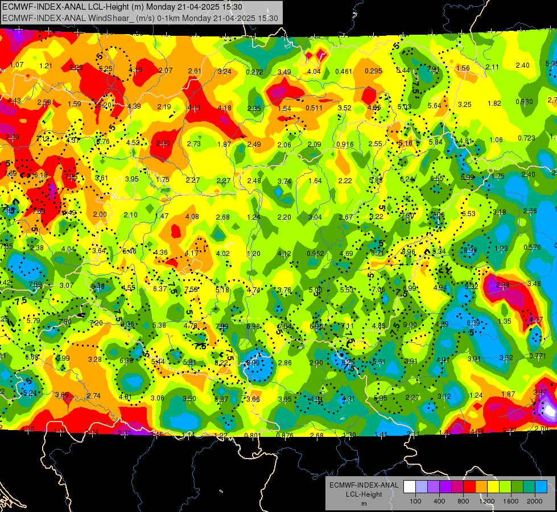Click the teal legend swatch
This screenshot has height=512, width=557.
tap(529, 487)
